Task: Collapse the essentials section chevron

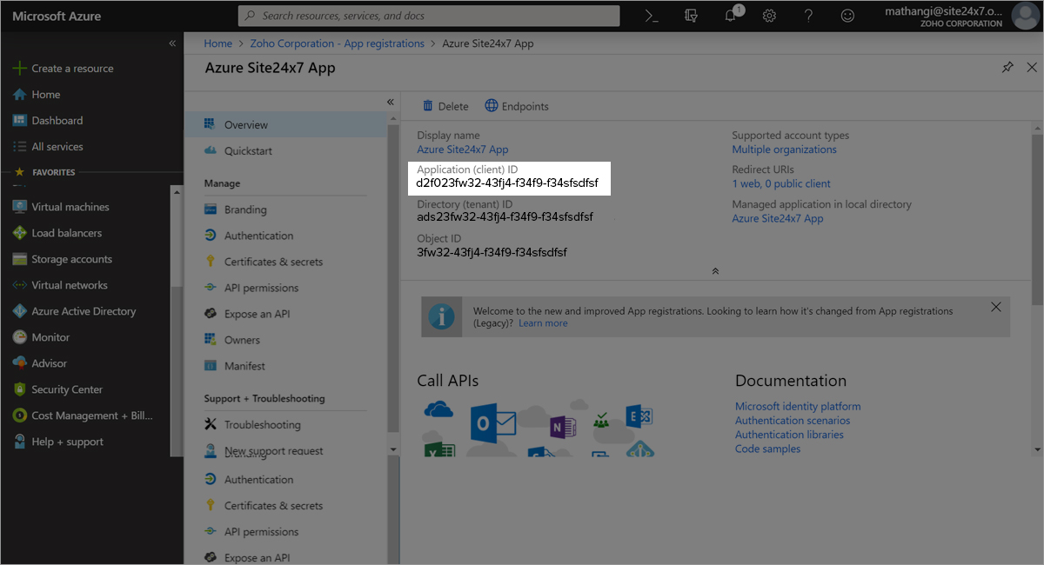Action: [715, 271]
